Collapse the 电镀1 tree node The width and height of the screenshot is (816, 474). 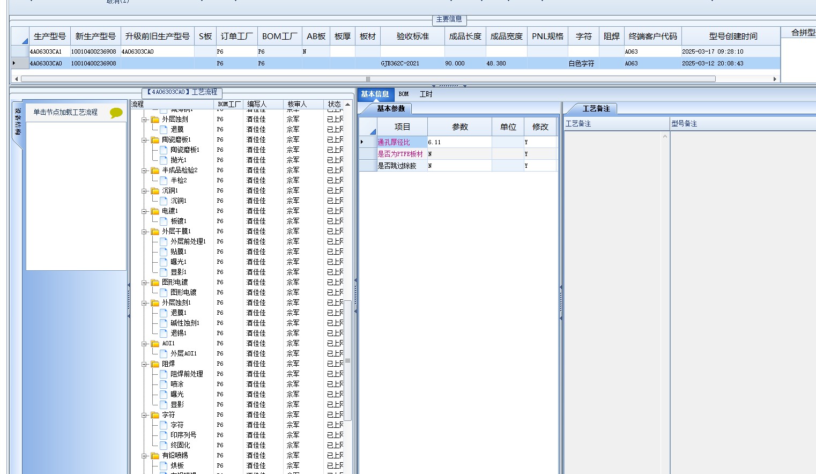[x=144, y=211]
